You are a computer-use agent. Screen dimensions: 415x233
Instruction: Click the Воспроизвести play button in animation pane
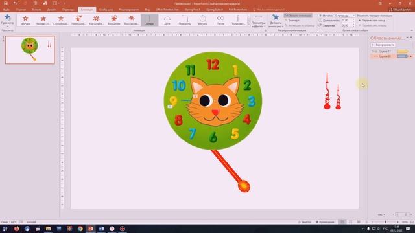point(383,45)
